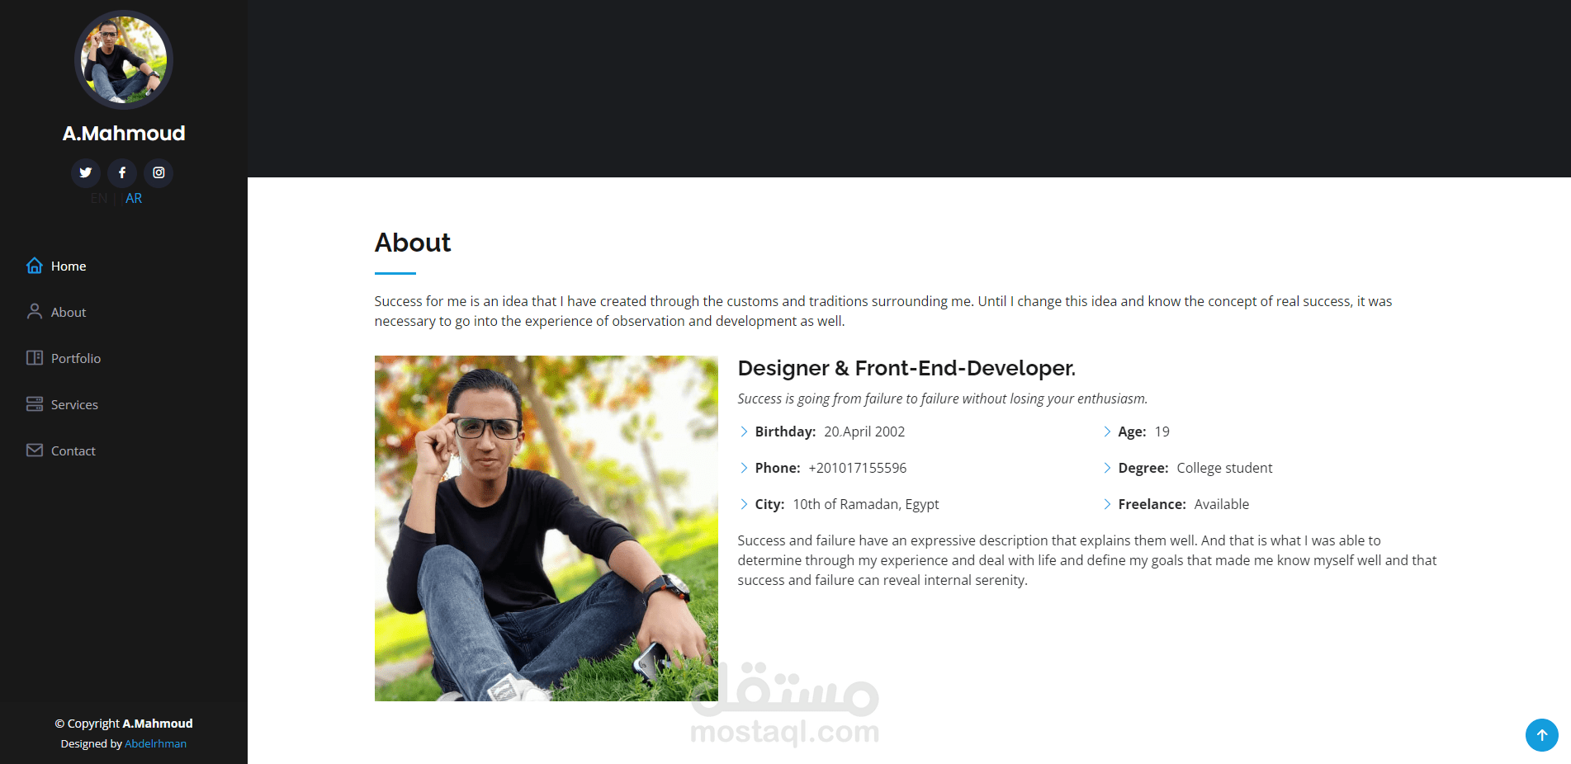Click the Home house icon in sidebar
Viewport: 1571px width, 764px height.
click(35, 266)
